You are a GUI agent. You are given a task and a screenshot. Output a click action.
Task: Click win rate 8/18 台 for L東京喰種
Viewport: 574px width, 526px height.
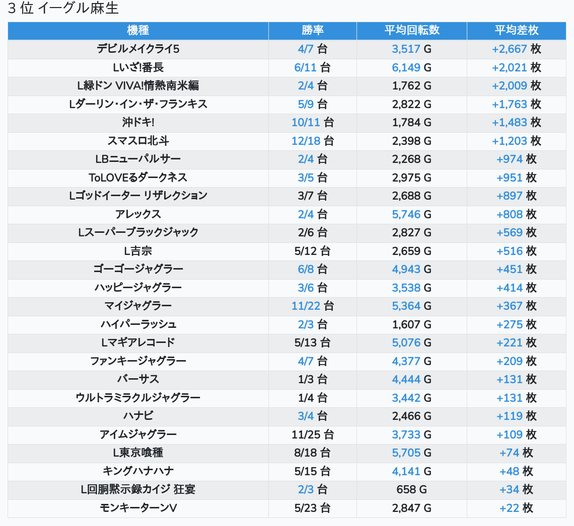[x=312, y=453]
